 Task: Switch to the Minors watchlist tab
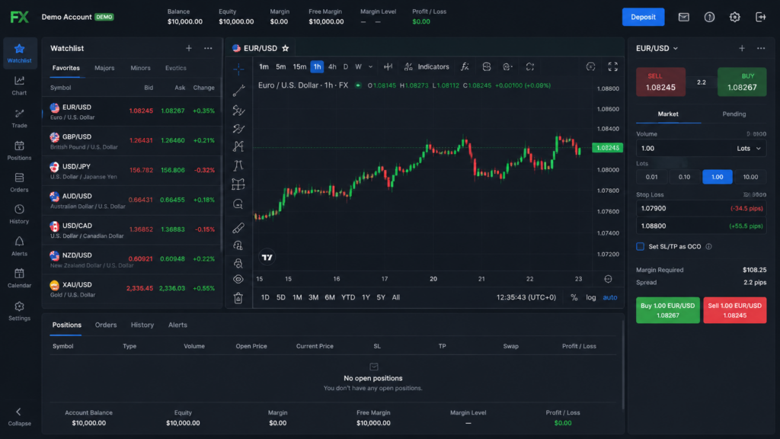(140, 68)
